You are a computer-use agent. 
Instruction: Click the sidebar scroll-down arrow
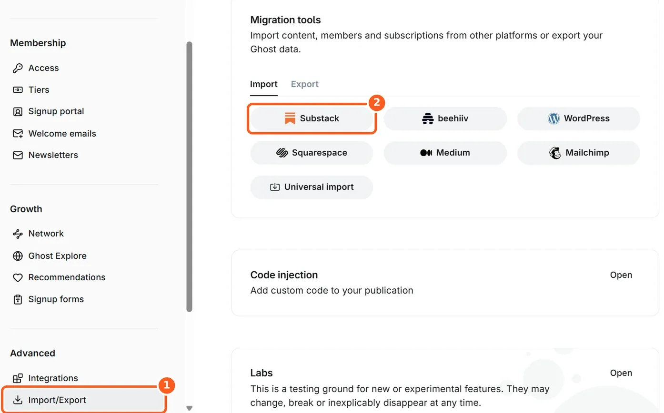[x=189, y=408]
